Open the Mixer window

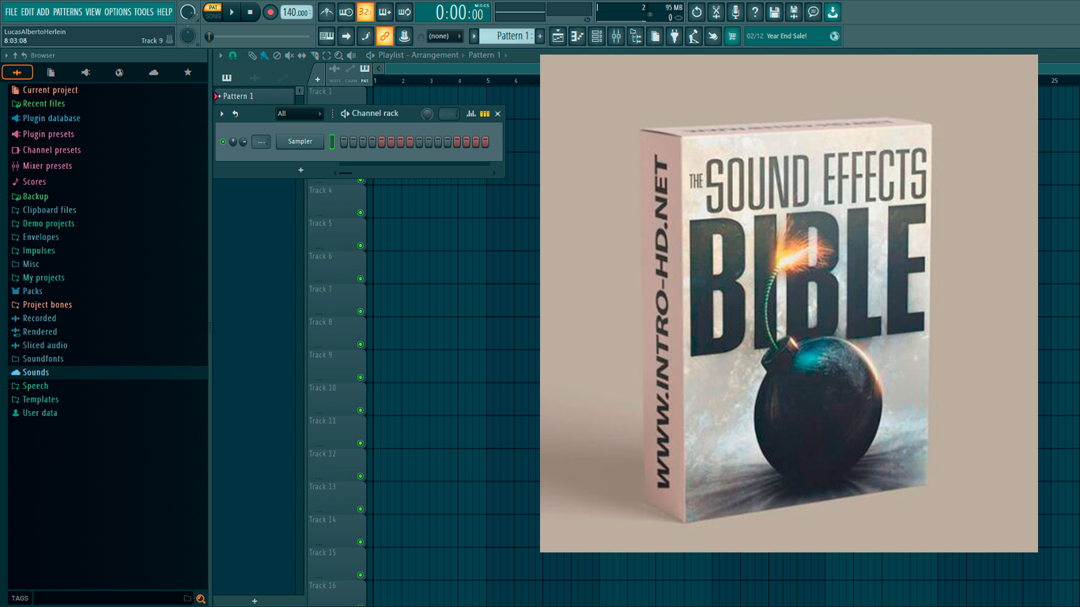[x=616, y=36]
